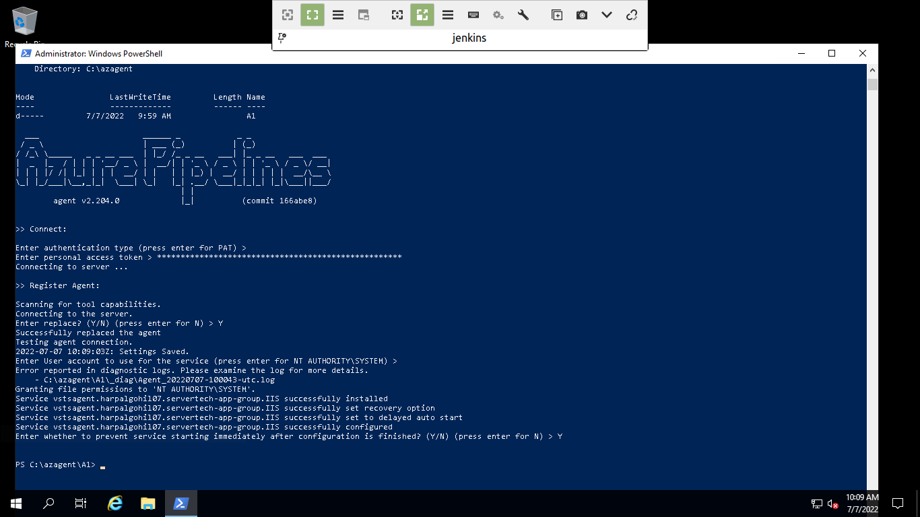The image size is (920, 517).
Task: Click 'Connecting to server ...' line
Action: click(x=72, y=267)
